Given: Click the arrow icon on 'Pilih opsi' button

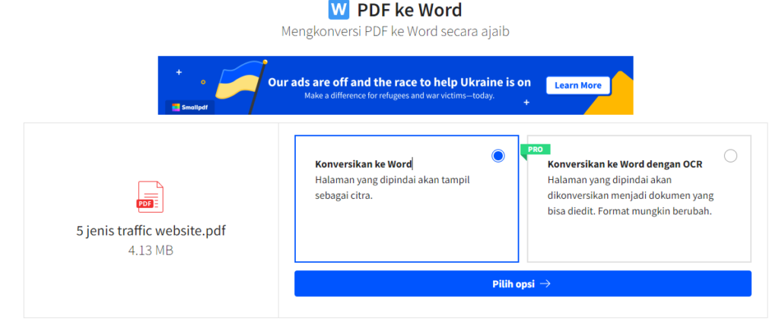Looking at the screenshot, I should click(545, 284).
